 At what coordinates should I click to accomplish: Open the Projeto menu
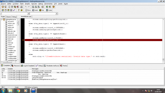coord(27,4)
